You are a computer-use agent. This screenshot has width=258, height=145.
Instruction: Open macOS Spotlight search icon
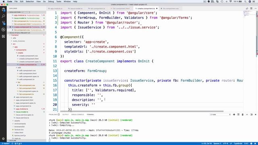(x=245, y=2)
